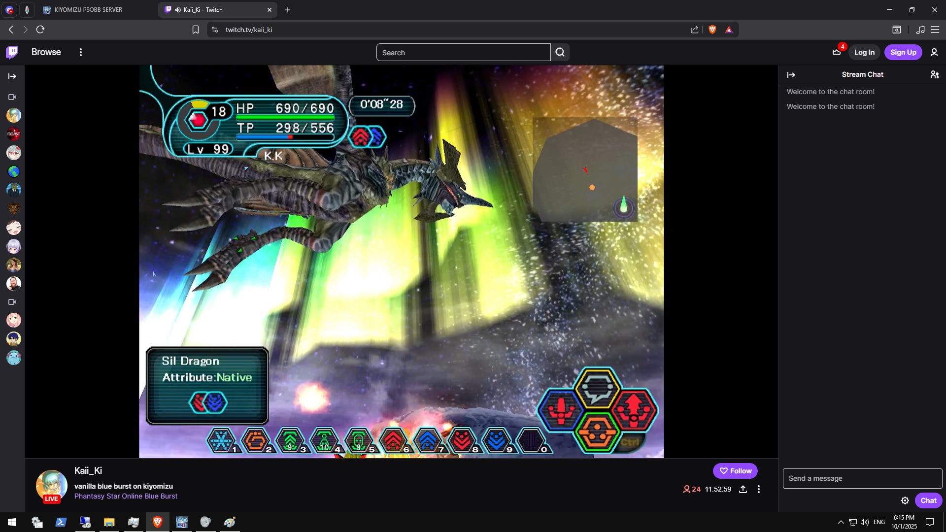The width and height of the screenshot is (946, 532).
Task: Open the Browse page
Action: click(x=46, y=52)
